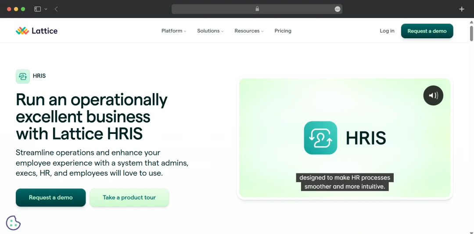Expand the sidebar options chevron in the browser toolbar
Viewport: 474px width, 234px height.
(x=46, y=9)
